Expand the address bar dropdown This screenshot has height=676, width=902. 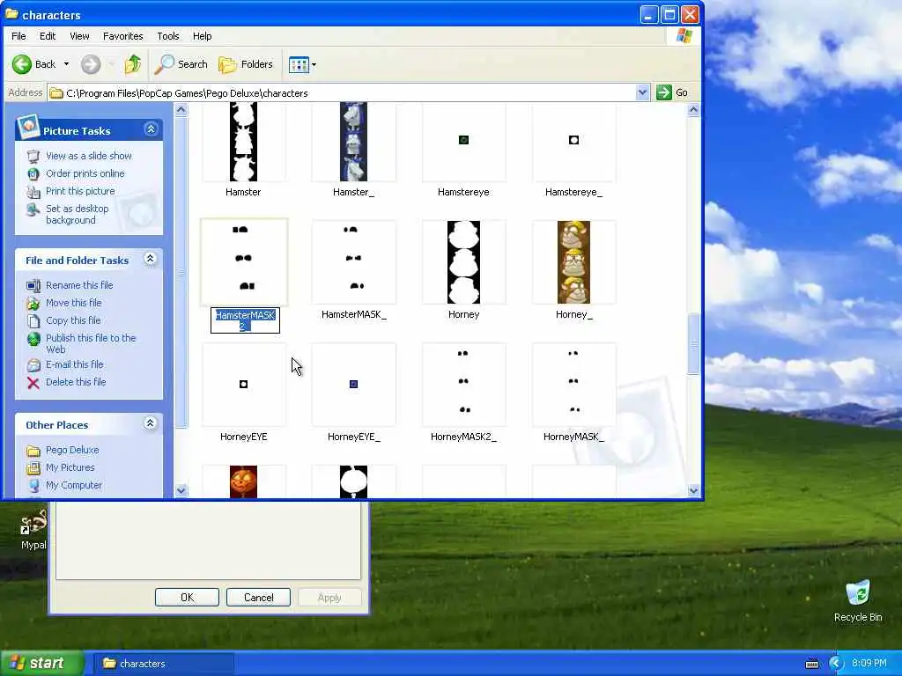(642, 92)
